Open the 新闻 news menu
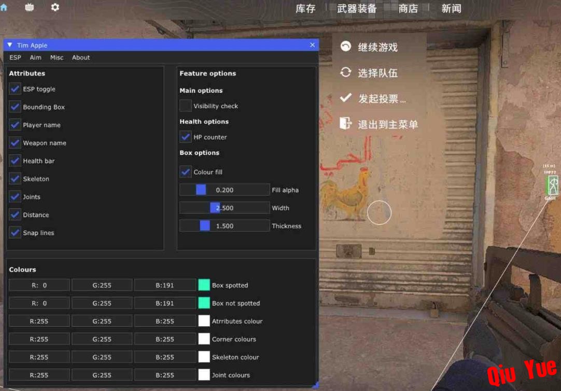 pyautogui.click(x=451, y=9)
